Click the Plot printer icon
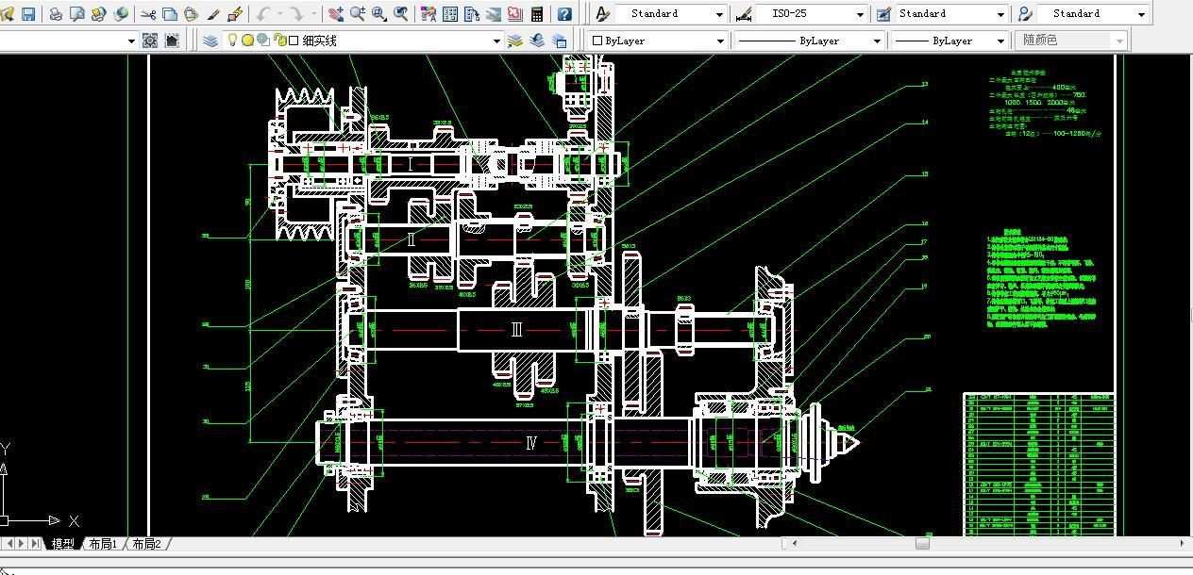Viewport: 1193px width, 575px height. tap(56, 14)
